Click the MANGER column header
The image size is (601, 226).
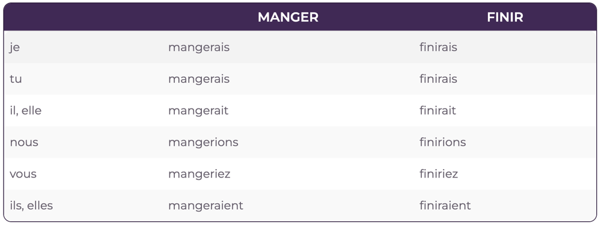(x=288, y=17)
